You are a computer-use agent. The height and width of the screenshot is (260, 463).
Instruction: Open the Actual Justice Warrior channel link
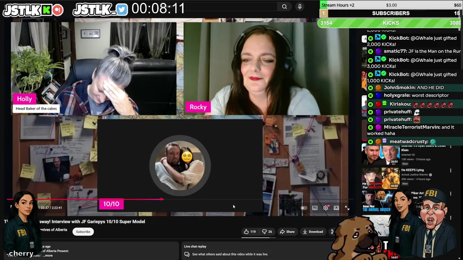point(415,175)
